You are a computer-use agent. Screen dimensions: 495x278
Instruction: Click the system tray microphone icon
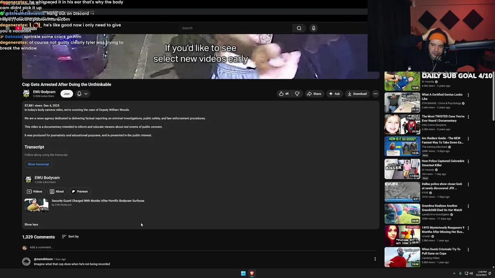460,273
